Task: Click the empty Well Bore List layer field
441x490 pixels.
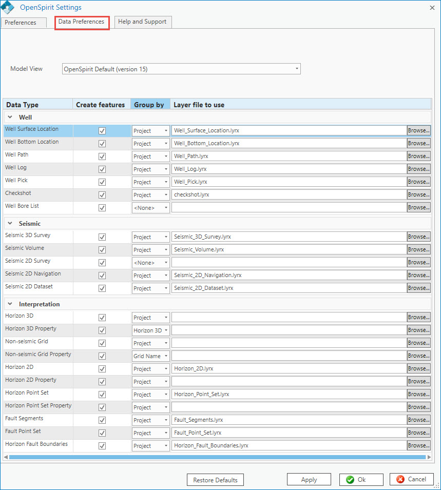Action: tap(290, 207)
